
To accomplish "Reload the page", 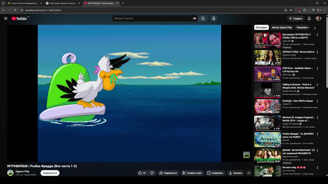I will [x=15, y=10].
